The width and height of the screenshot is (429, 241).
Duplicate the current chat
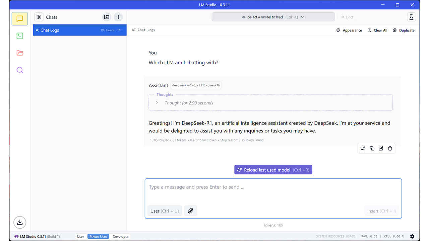(404, 30)
